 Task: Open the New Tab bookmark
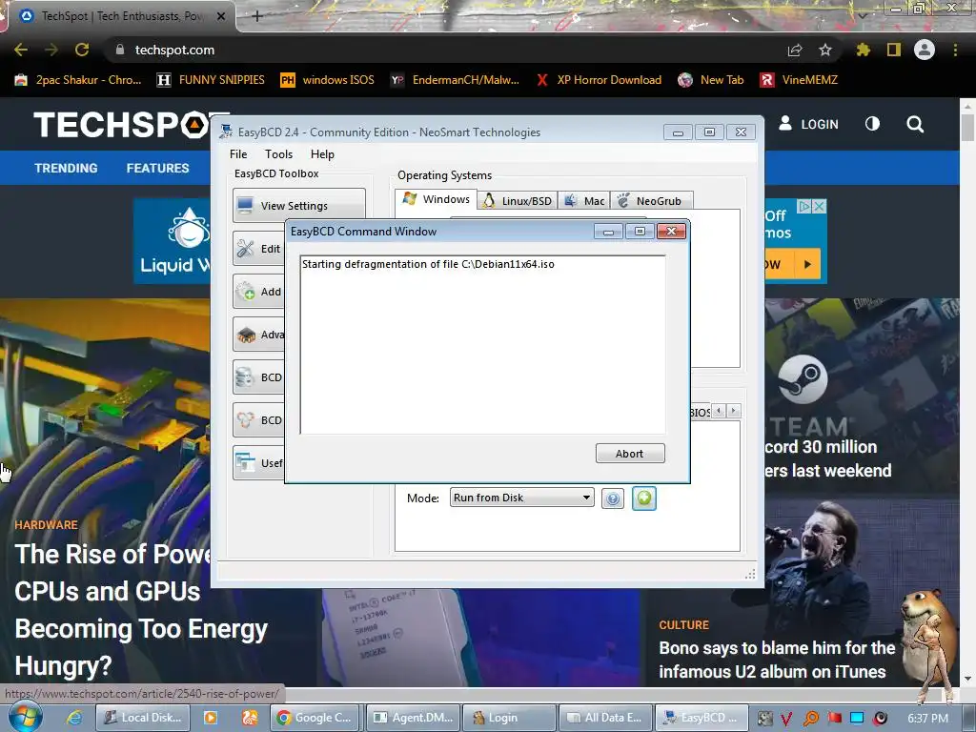pos(711,80)
